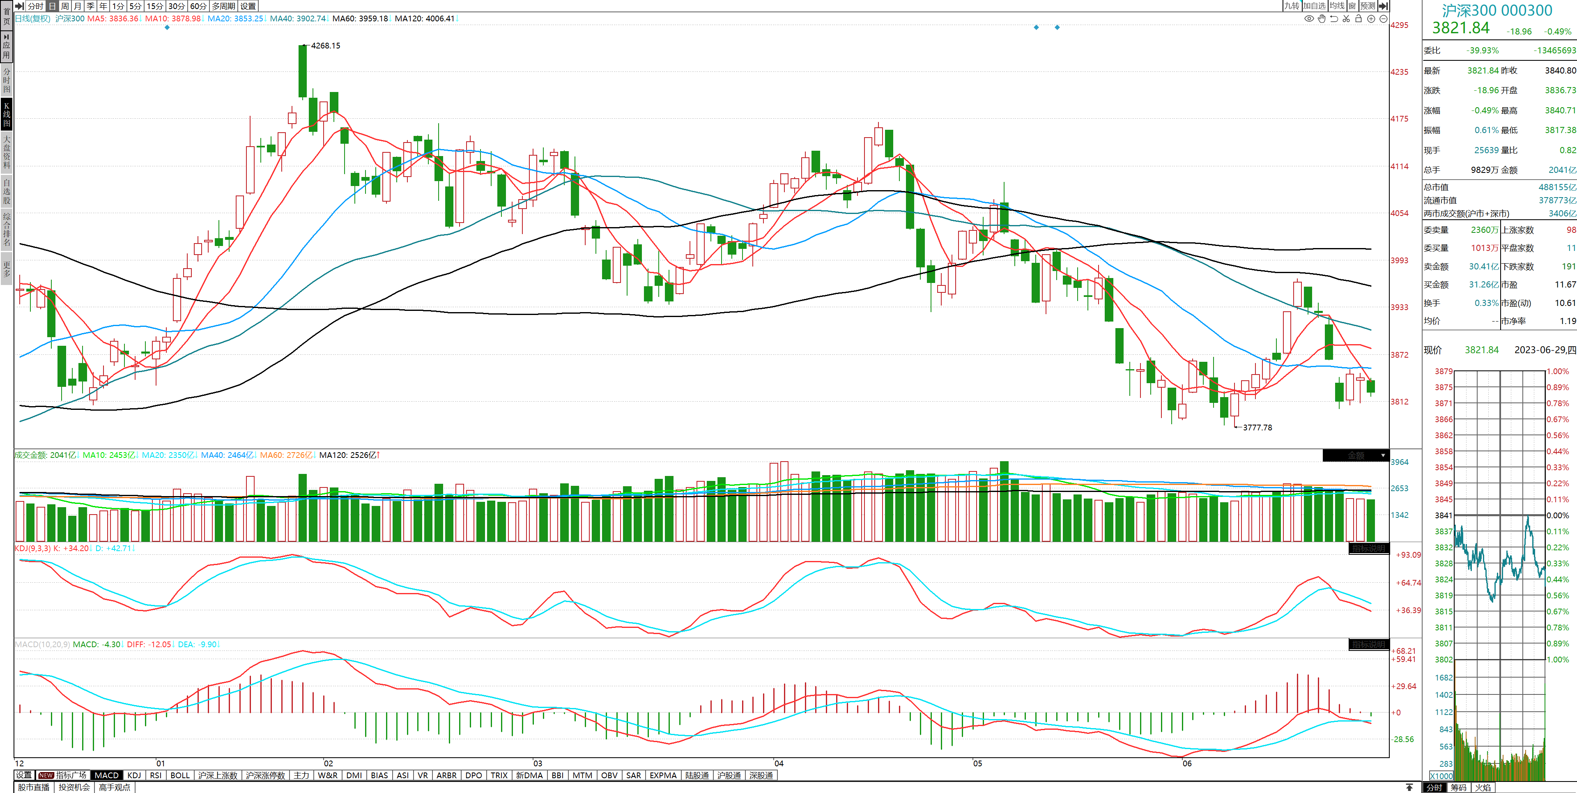This screenshot has width=1577, height=793.
Task: Switch to the 周 weekly period tab
Action: point(65,5)
